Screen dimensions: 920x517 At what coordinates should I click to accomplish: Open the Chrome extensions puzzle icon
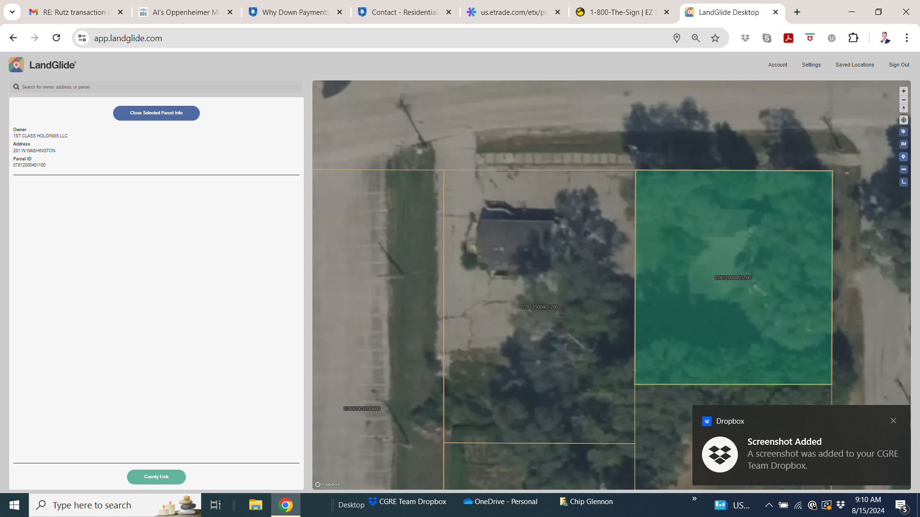tap(853, 38)
